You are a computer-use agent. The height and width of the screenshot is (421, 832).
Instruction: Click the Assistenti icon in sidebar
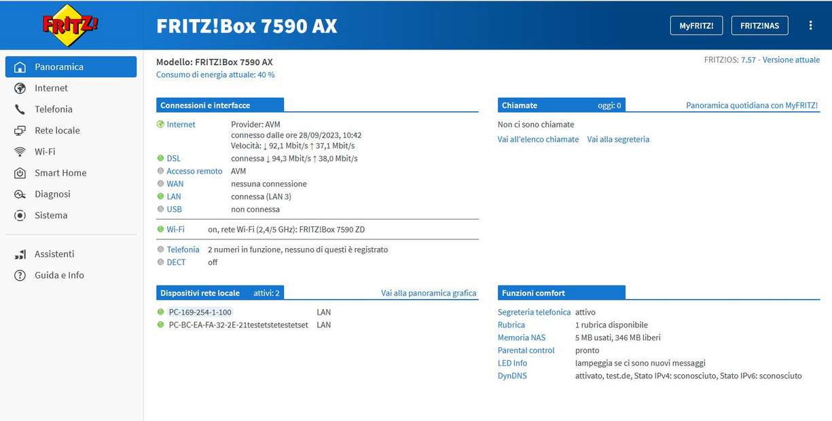20,254
